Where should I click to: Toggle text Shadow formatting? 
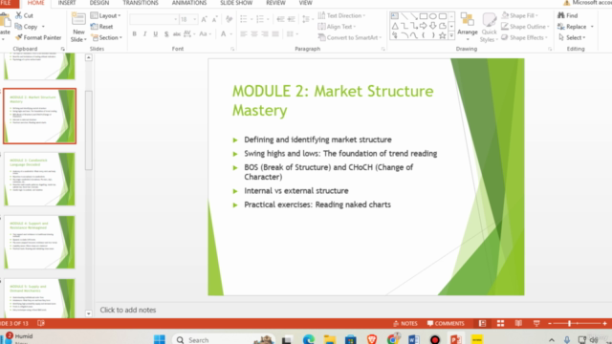166,34
